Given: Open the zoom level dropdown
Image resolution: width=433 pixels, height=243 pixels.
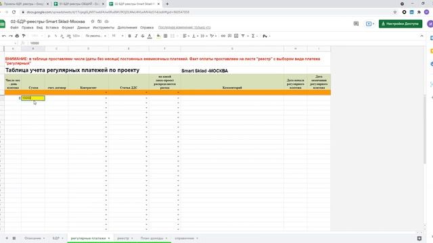Looking at the screenshot, I should tap(37, 36).
